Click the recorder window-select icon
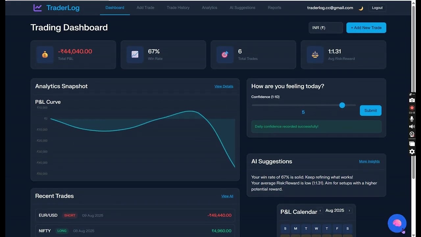This screenshot has height=237, width=421. [412, 144]
